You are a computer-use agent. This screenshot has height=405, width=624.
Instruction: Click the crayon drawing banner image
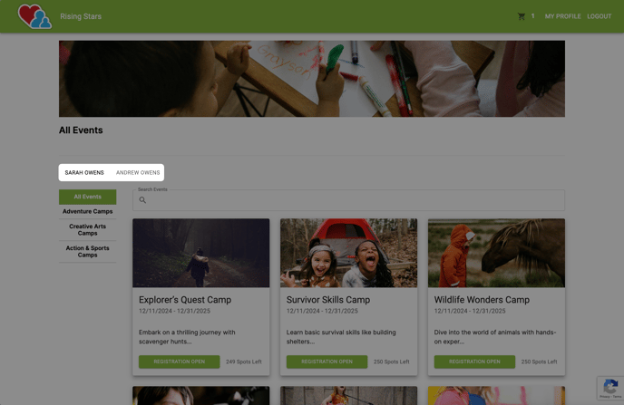coord(312,79)
